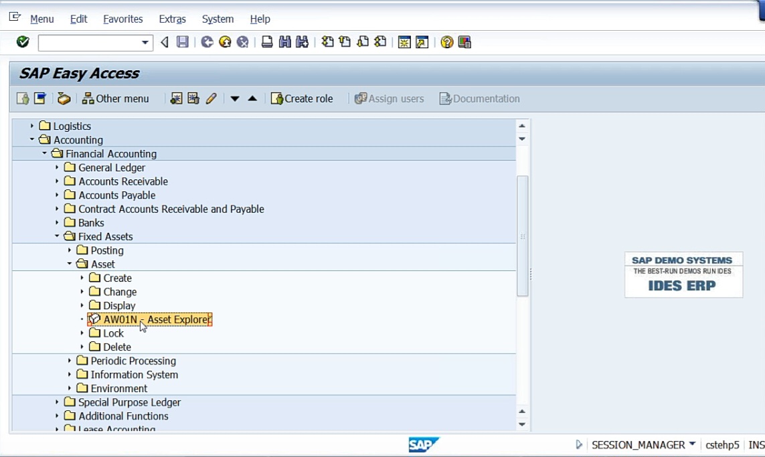This screenshot has width=765, height=457.
Task: Click the green Back arrow icon
Action: click(x=207, y=42)
